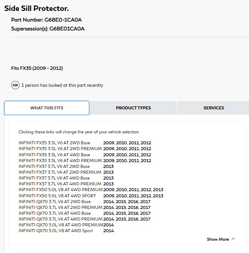Select 2014 for QX70 5.0L 4WD PREMIUM
Image resolution: width=249 pixels, height=253 pixels.
pyautogui.click(x=109, y=225)
